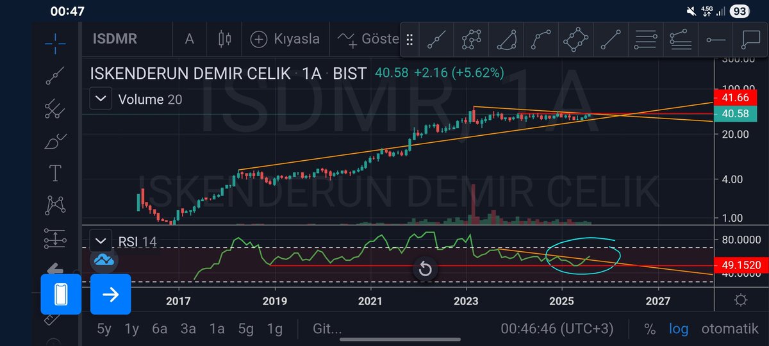Tap the muted sound status icon
This screenshot has height=346, width=769.
coord(691,11)
